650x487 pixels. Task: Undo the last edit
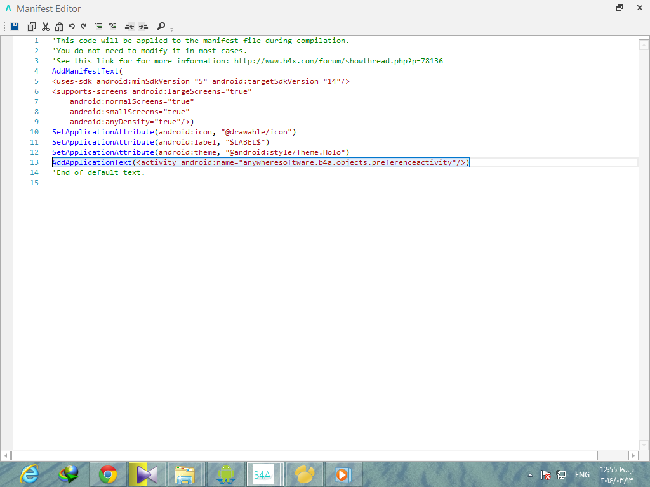click(x=72, y=27)
